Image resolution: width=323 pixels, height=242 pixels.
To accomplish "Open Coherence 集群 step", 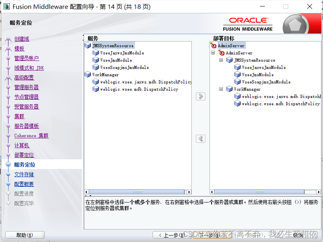I will 31,136.
